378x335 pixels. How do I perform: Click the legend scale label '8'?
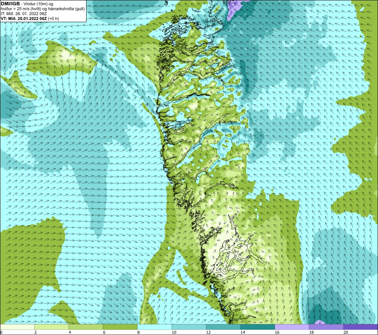click(139, 332)
